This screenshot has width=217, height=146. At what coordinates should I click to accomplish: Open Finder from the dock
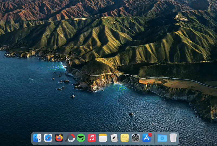37,138
